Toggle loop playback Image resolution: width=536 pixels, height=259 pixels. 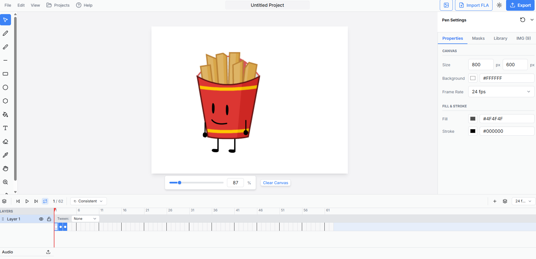[x=45, y=201]
